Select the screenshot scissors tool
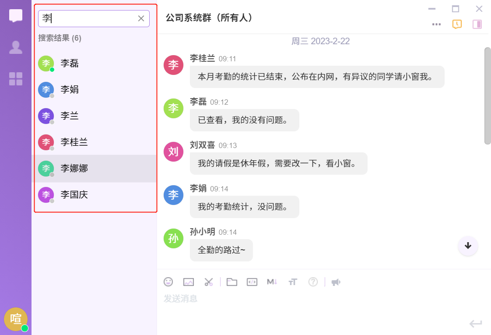491x335 pixels. [209, 282]
